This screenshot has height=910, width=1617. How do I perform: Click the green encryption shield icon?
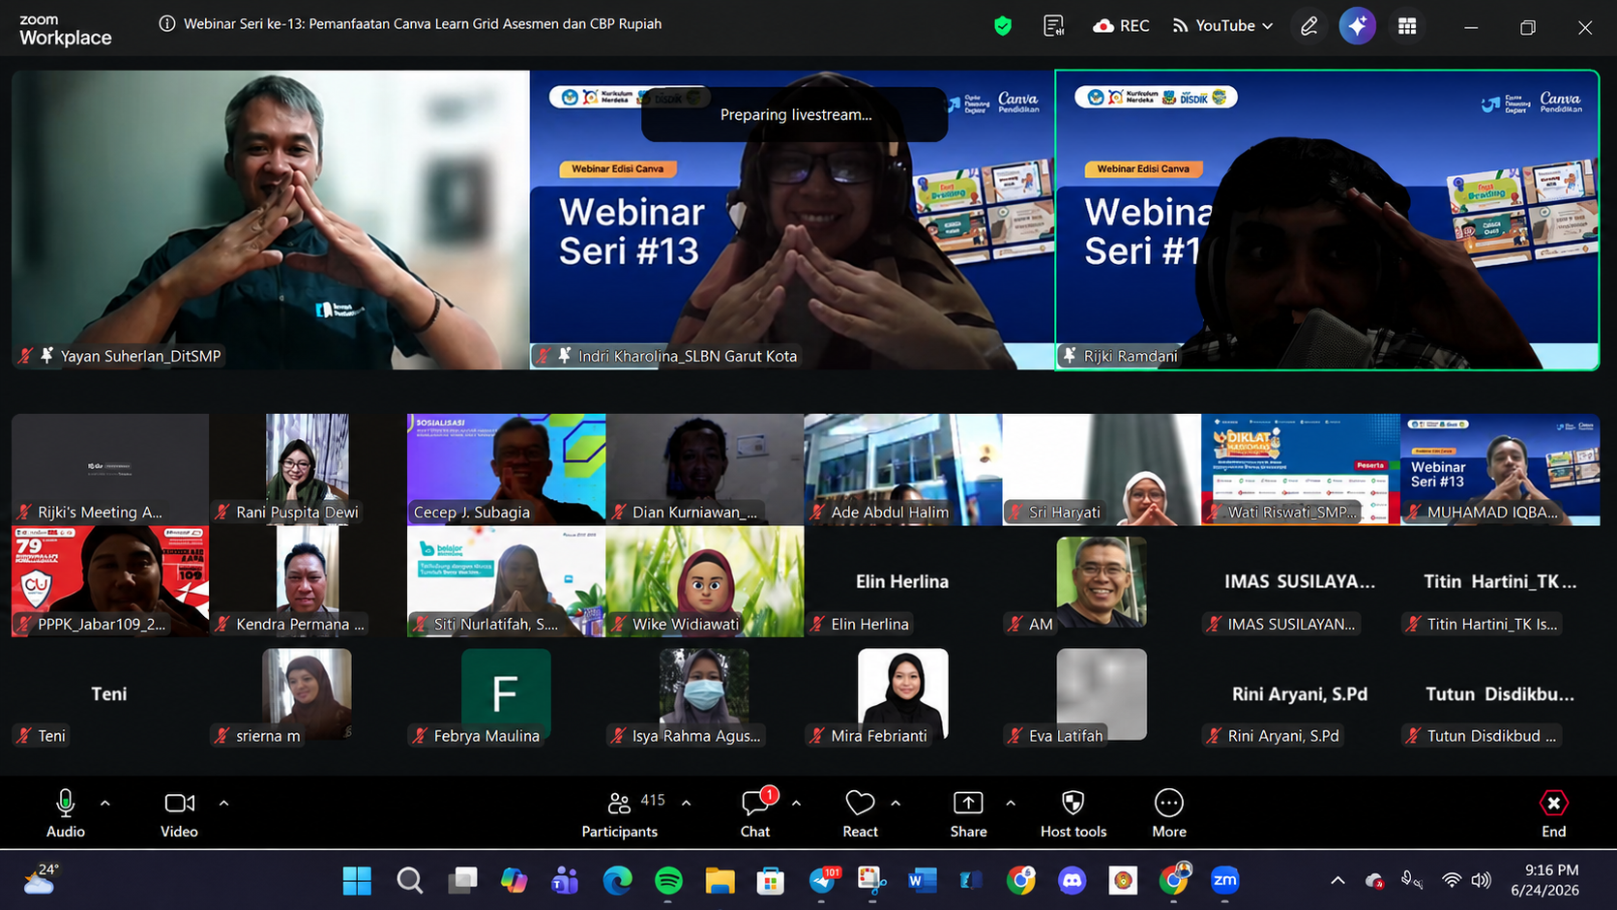pyautogui.click(x=1003, y=26)
